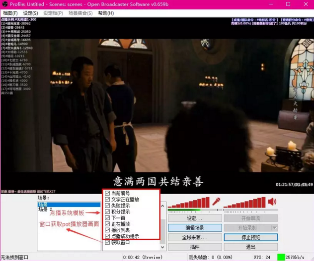
Task: Click the 编辑场景 button
Action: [x=195, y=228]
